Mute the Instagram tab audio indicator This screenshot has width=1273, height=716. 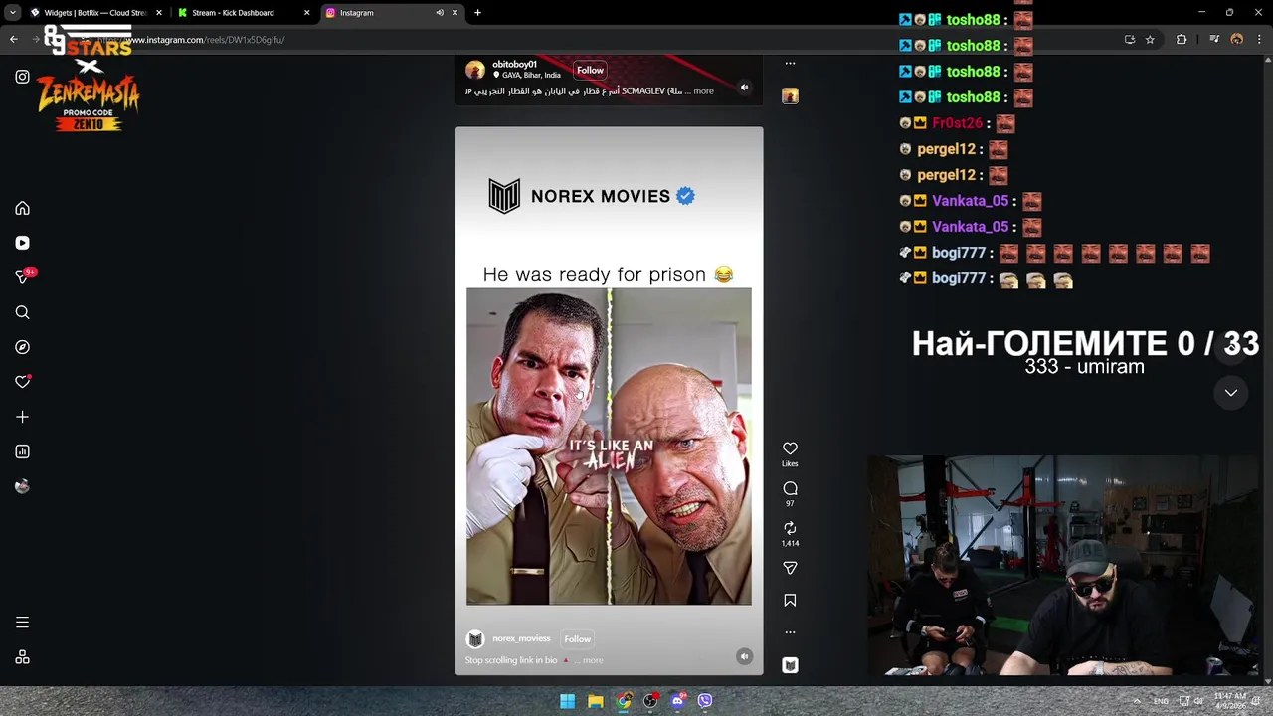[x=440, y=13]
